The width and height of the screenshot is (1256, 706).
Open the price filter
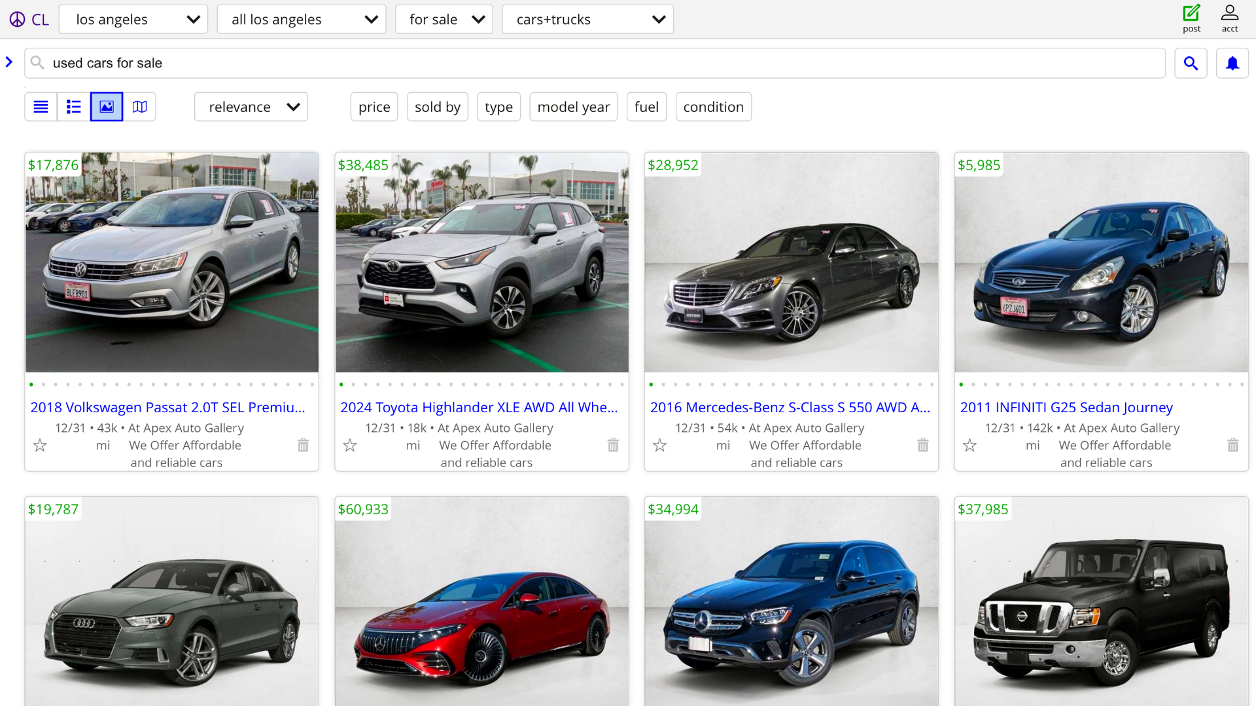pos(374,107)
